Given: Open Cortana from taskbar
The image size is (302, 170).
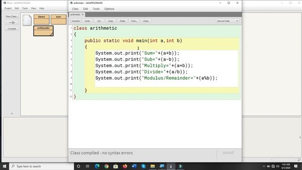Looking at the screenshot, I should click(78, 166).
